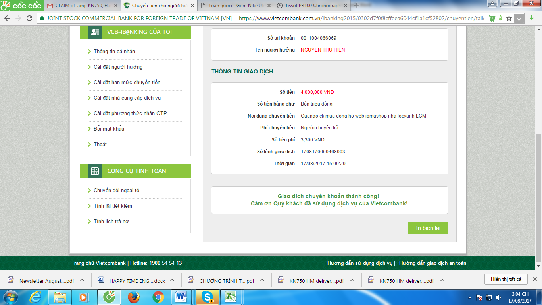
Task: Open Hướng dẫn giao dịch an toàn link
Action: click(x=432, y=263)
